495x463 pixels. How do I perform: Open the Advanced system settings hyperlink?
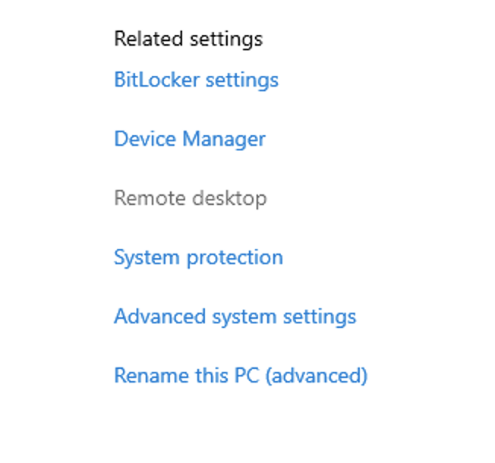pyautogui.click(x=235, y=317)
